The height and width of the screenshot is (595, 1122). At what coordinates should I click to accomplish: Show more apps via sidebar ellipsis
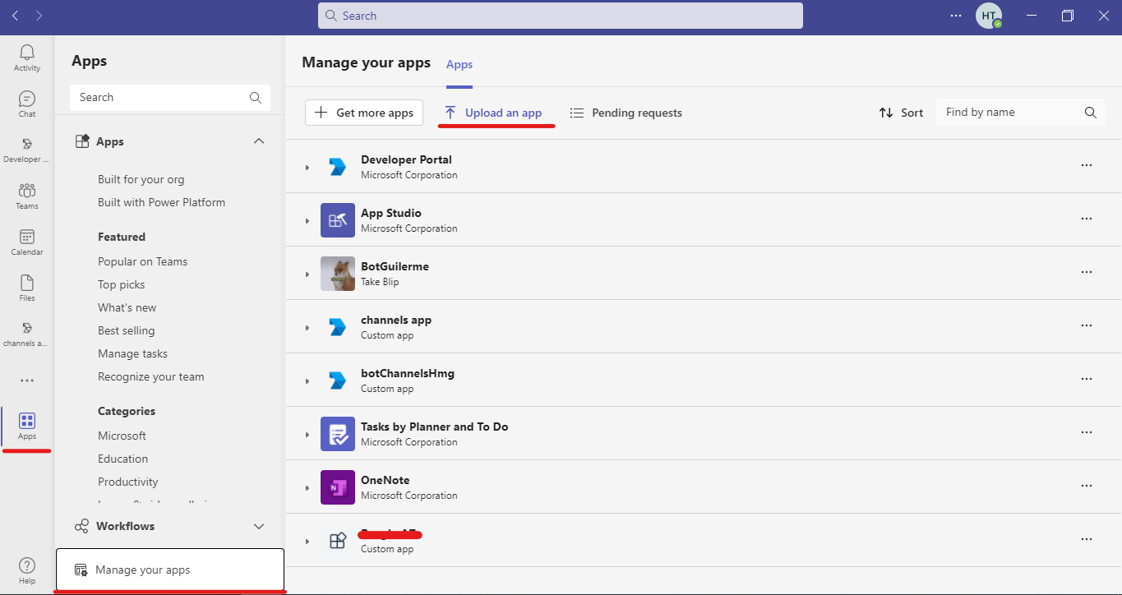tap(27, 381)
